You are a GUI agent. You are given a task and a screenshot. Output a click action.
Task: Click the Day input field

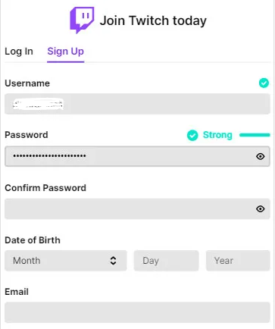tap(166, 261)
